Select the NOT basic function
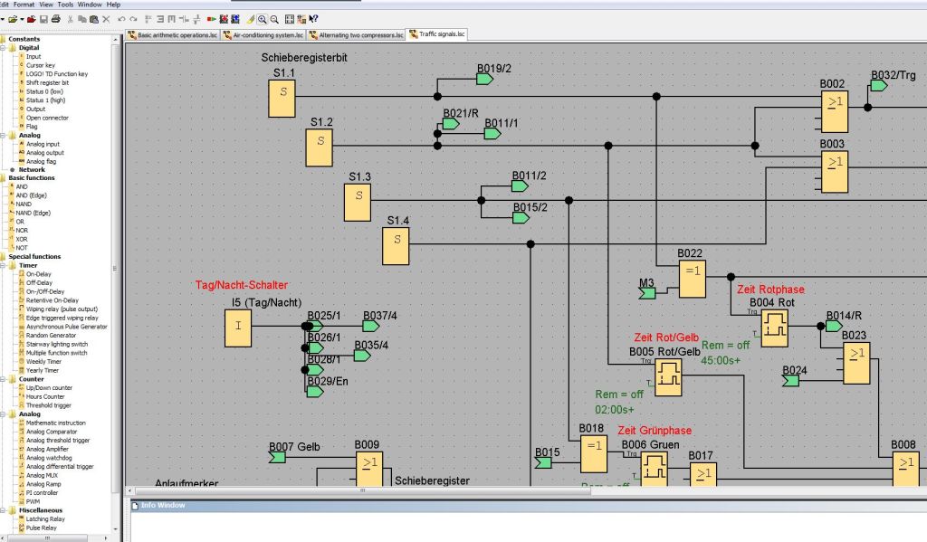 click(22, 248)
